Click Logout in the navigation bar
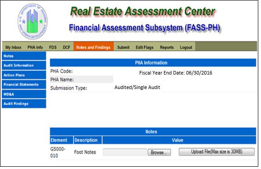The image size is (261, 169). click(186, 47)
